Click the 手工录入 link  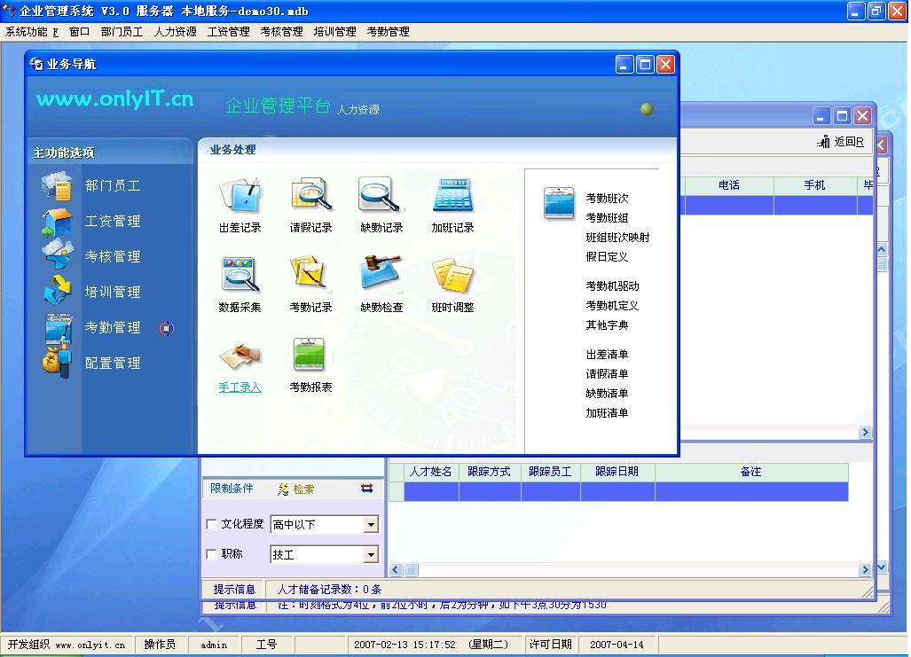[240, 387]
